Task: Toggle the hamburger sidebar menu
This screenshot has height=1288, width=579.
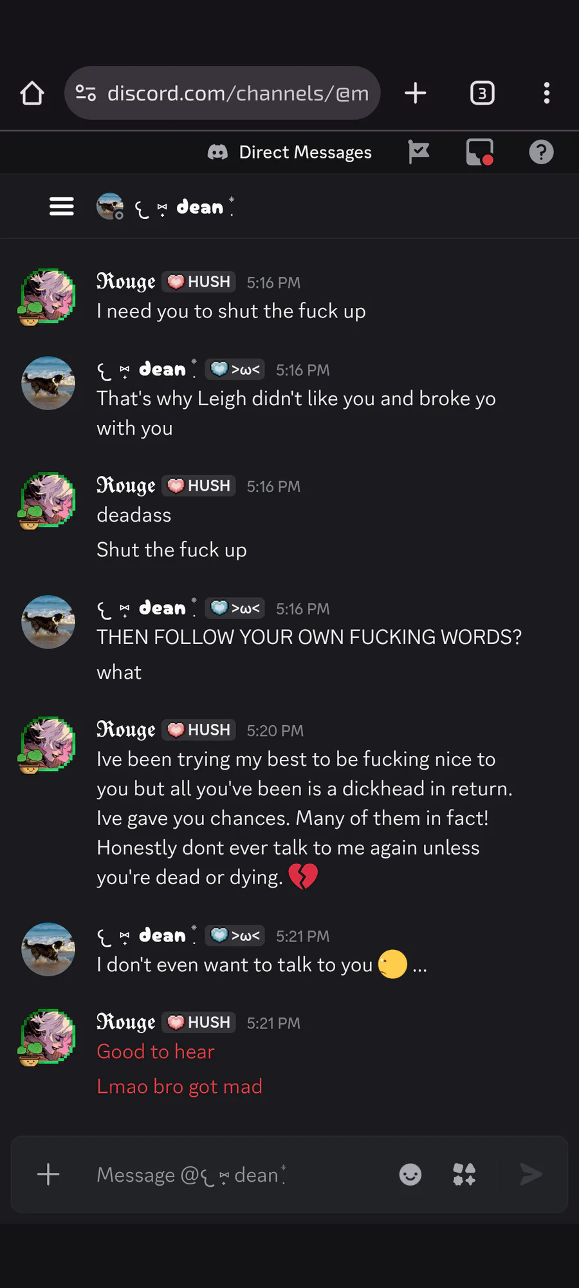Action: coord(62,207)
